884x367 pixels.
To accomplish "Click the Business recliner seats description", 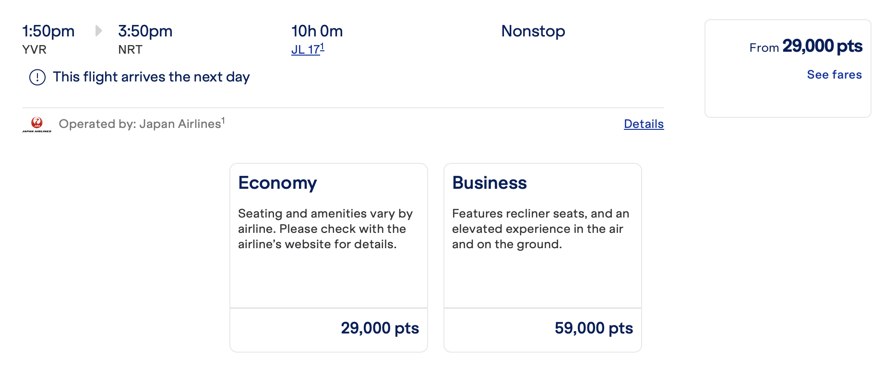I will click(540, 229).
